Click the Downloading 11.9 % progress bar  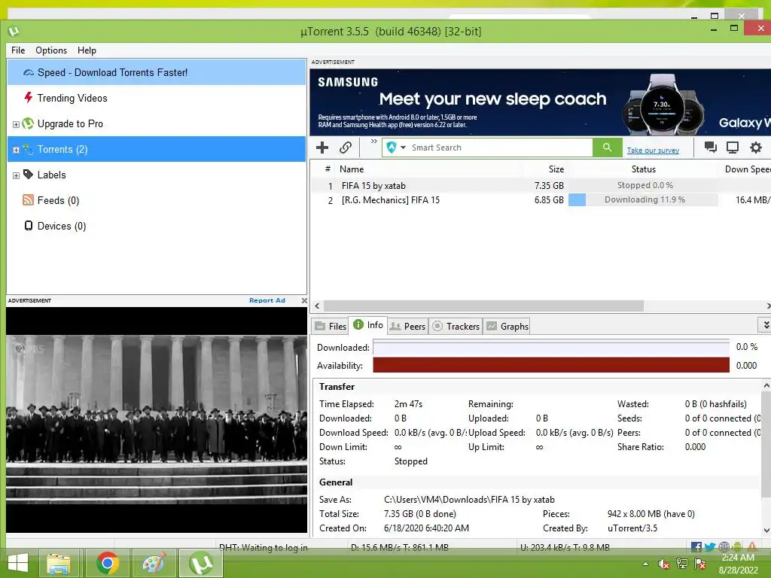point(643,199)
